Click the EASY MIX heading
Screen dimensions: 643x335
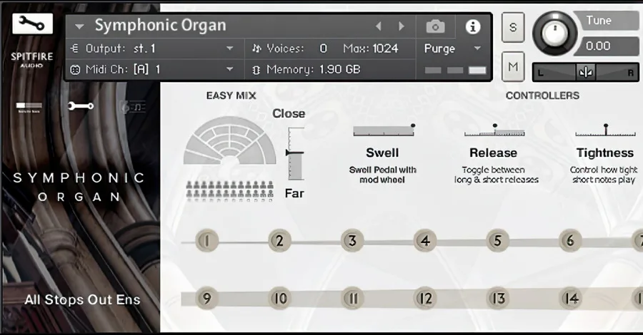point(231,96)
